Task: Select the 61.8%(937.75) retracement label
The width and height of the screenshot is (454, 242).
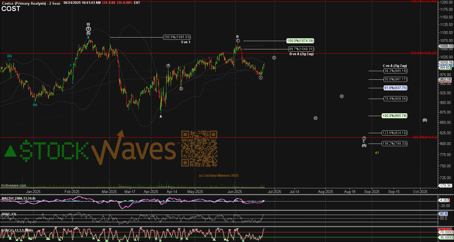Action: (395, 88)
